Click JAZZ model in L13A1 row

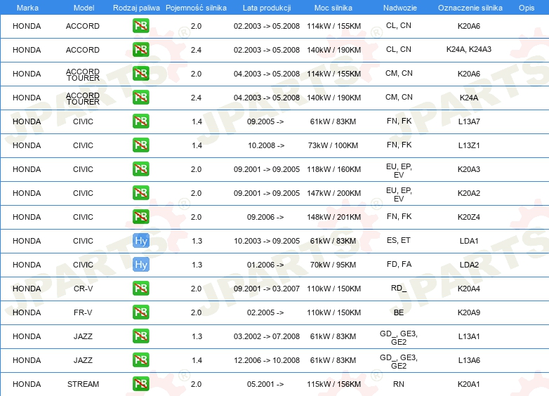[x=83, y=336]
